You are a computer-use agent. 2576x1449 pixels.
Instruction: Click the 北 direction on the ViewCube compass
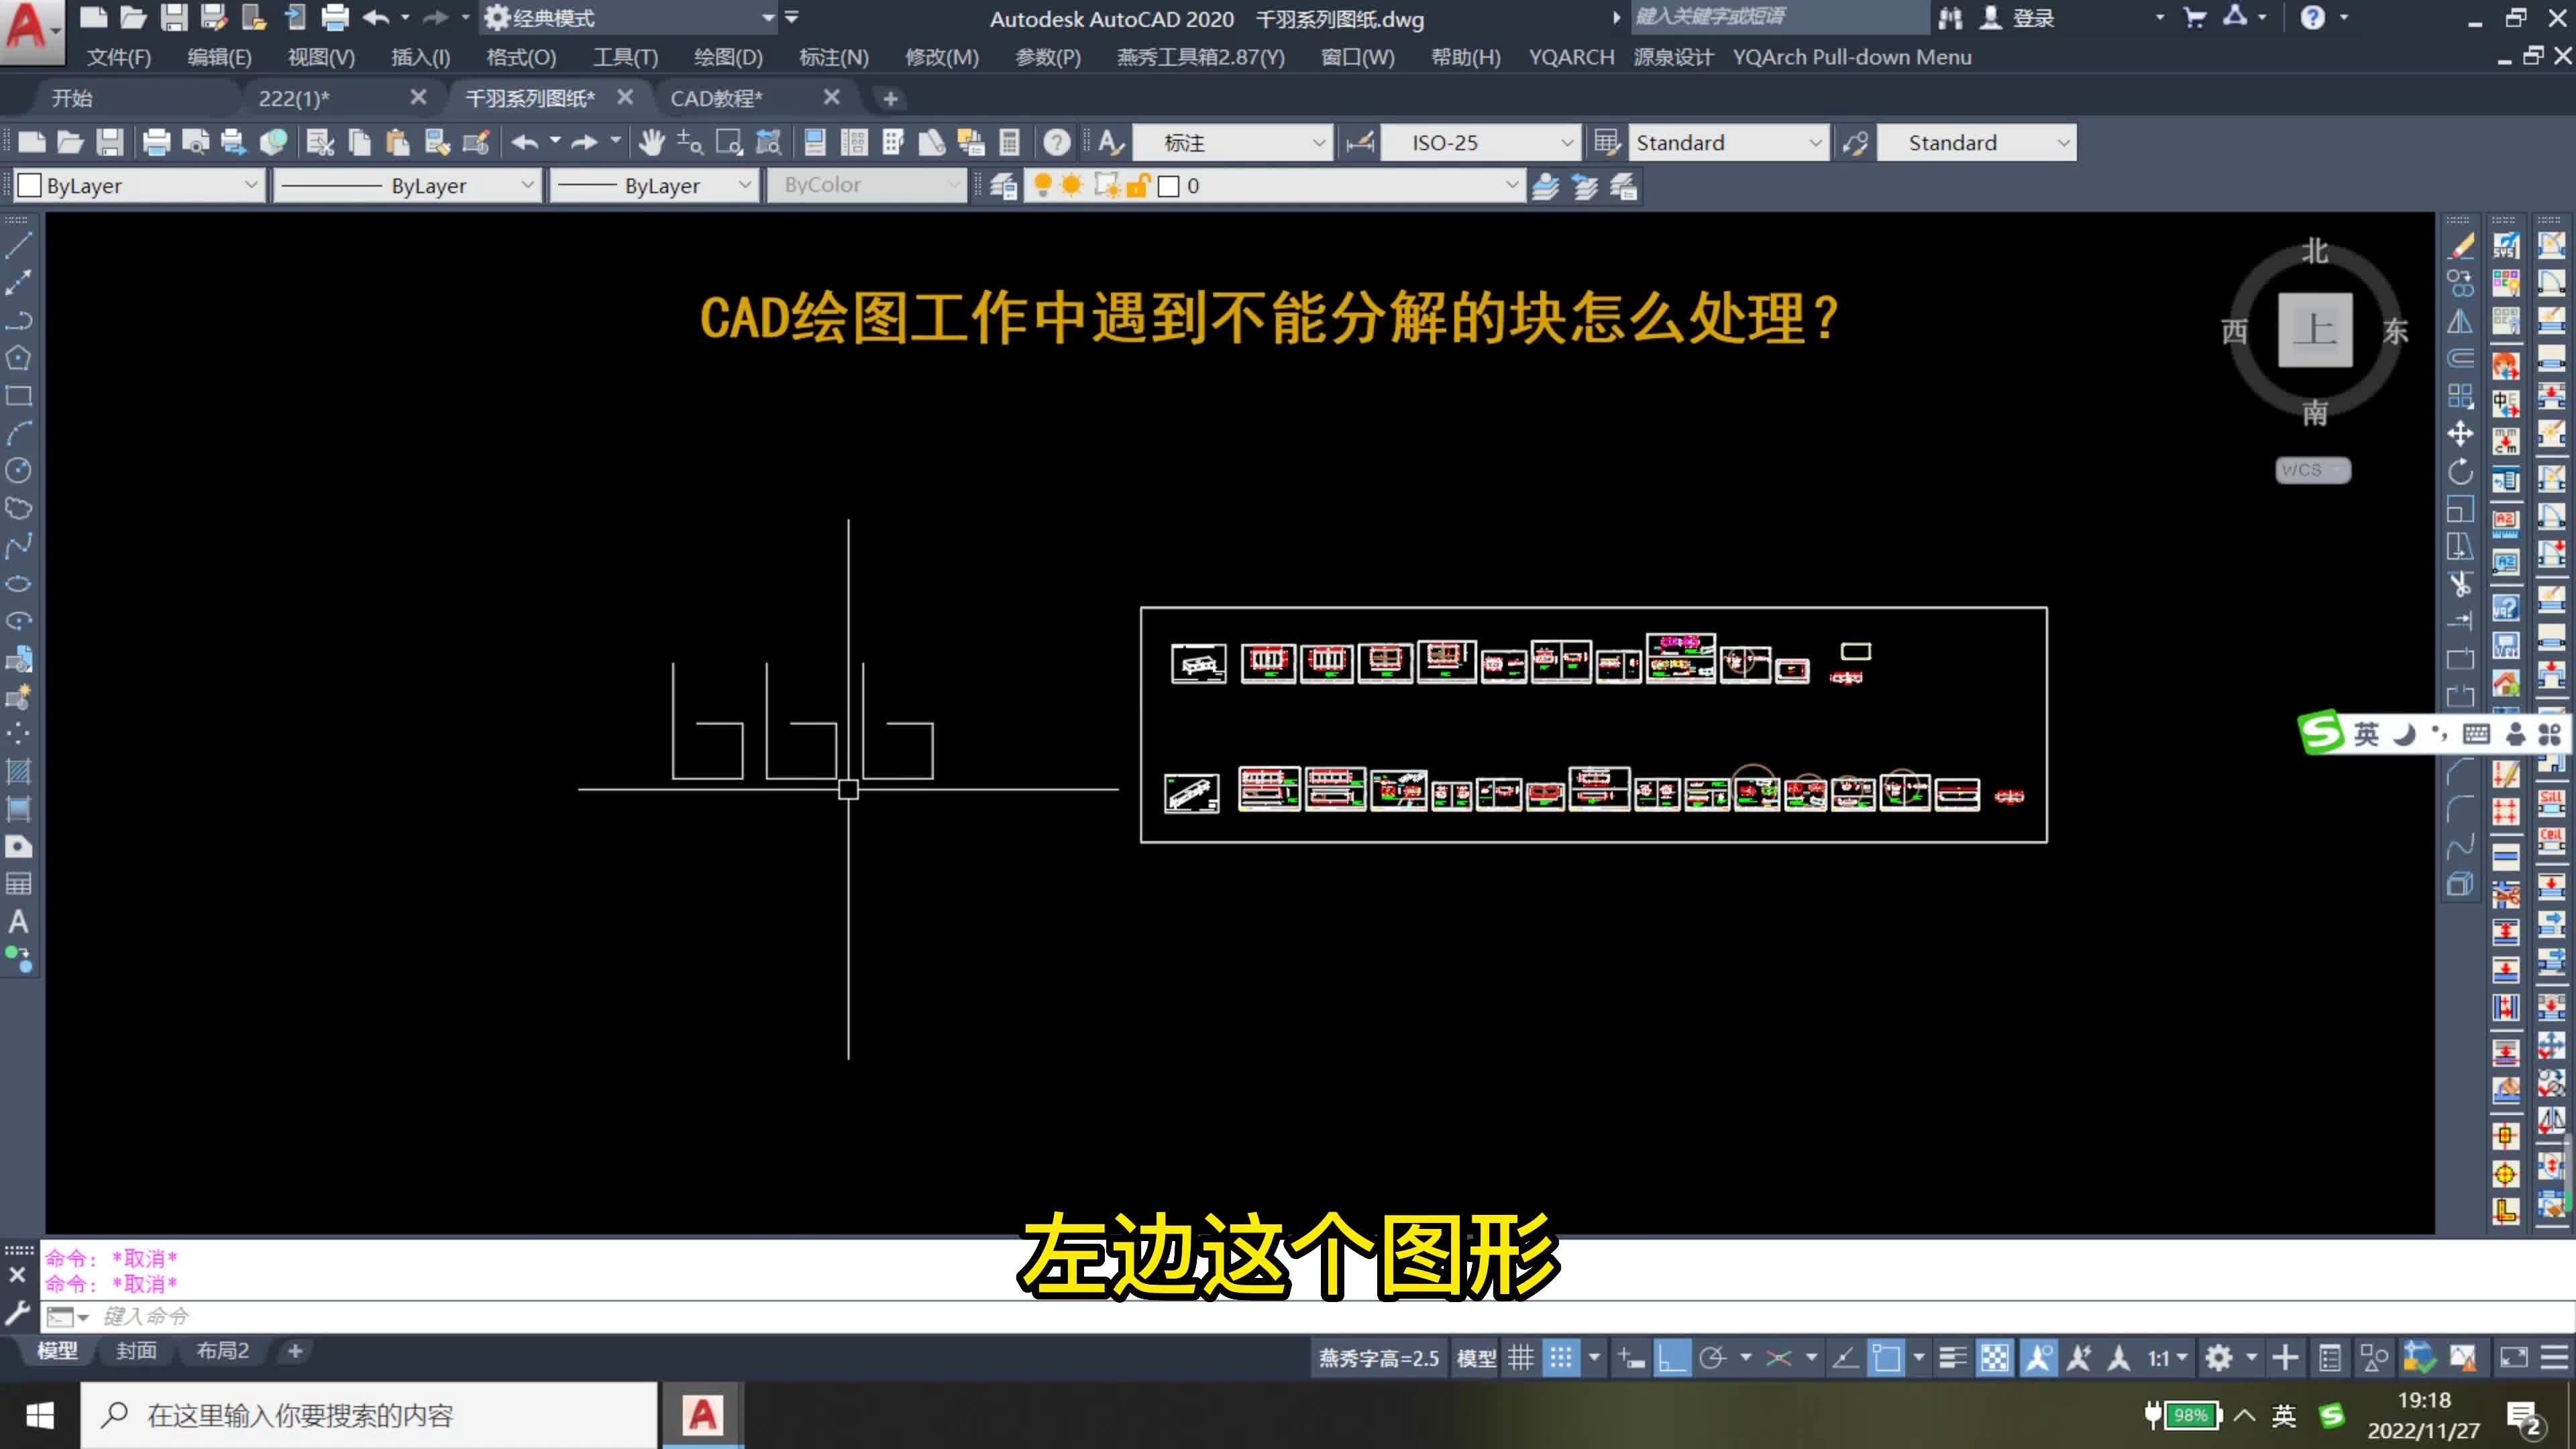click(x=2315, y=251)
